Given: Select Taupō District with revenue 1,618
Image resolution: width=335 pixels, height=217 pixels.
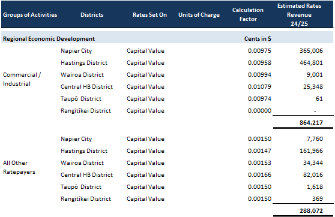Looking at the screenshot, I should pos(81,187).
